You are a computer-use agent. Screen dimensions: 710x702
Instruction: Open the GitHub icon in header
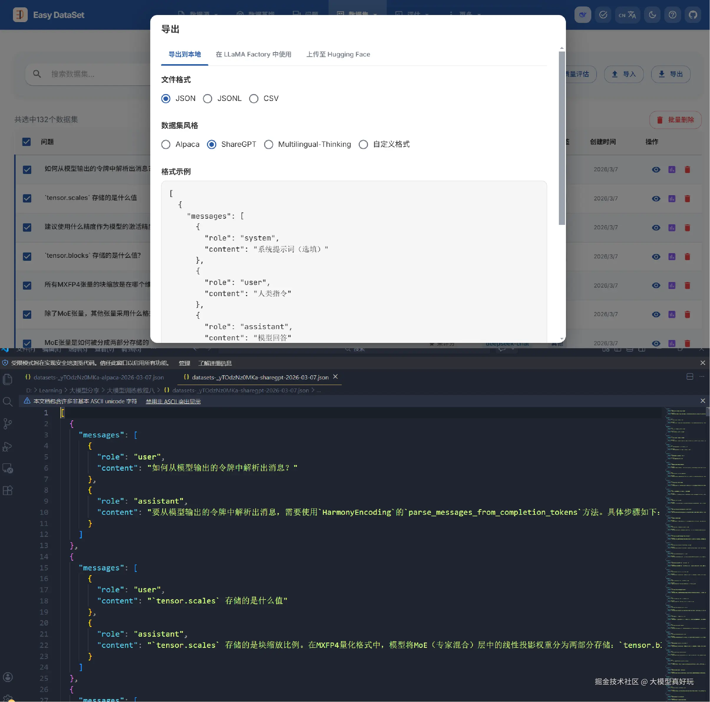click(x=693, y=15)
